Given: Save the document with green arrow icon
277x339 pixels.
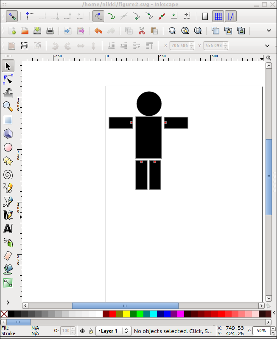Looking at the screenshot, I should coord(37,31).
